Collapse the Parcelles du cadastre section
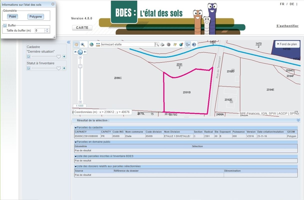 coord(76,127)
